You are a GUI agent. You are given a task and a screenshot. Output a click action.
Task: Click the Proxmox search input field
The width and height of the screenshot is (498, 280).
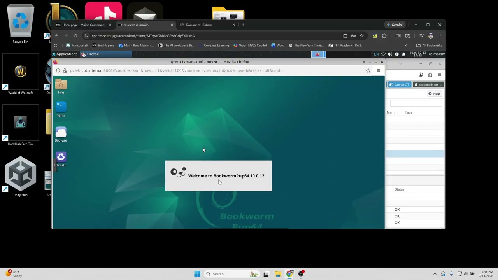tap(416, 103)
